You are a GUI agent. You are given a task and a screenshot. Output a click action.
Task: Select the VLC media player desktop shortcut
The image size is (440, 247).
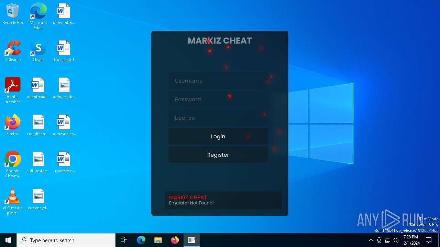tap(13, 201)
